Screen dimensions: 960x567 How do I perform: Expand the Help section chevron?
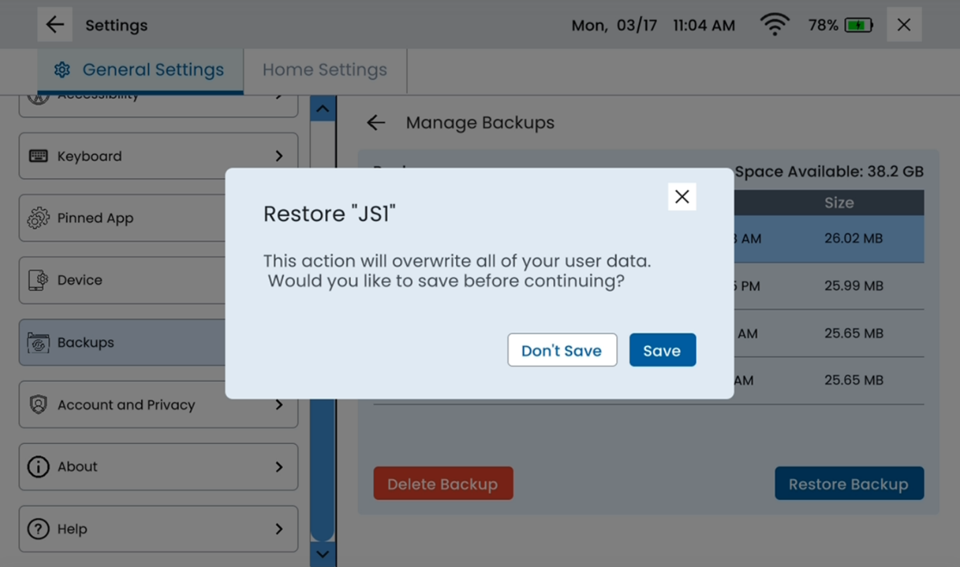click(x=279, y=529)
